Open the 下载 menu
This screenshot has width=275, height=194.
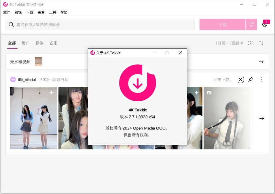pos(30,12)
